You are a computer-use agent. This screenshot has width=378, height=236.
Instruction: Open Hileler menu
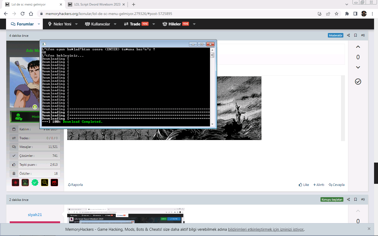pyautogui.click(x=176, y=24)
